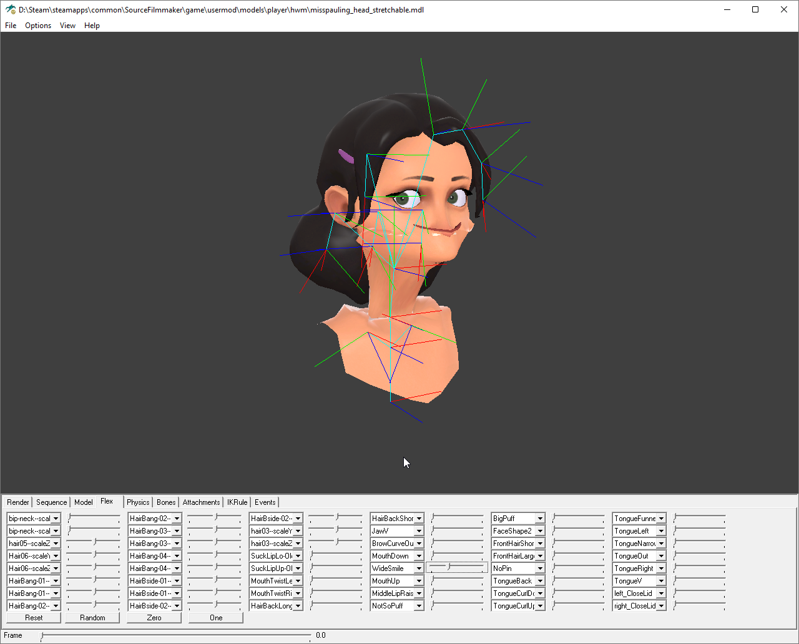This screenshot has height=644, width=799.
Task: Open the NoPin dropdown
Action: coord(540,568)
